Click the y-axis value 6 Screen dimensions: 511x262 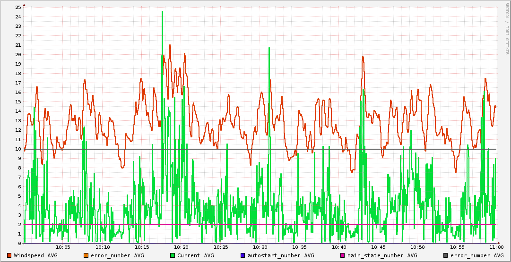(19, 186)
